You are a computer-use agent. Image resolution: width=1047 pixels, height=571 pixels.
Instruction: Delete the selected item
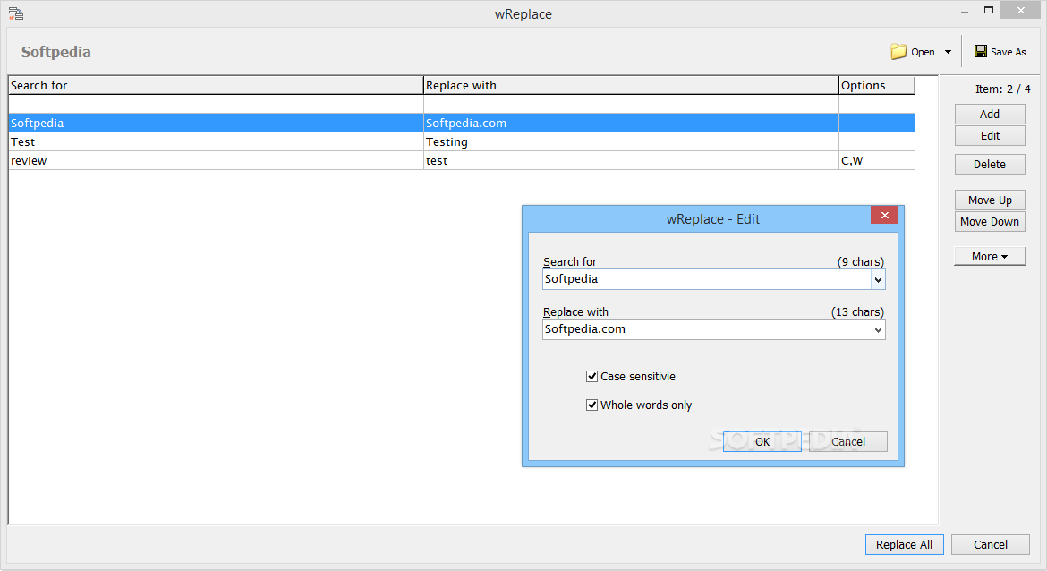click(x=990, y=165)
